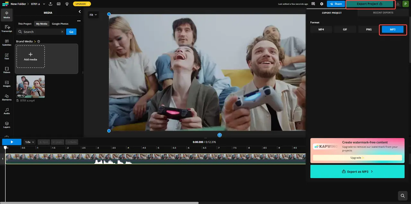Open the three-dot media options menu
The image size is (411, 204).
[x=79, y=21]
